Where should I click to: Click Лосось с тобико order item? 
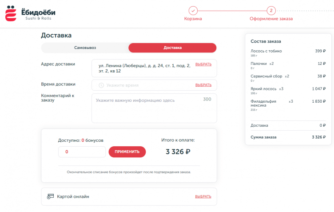[266, 51]
